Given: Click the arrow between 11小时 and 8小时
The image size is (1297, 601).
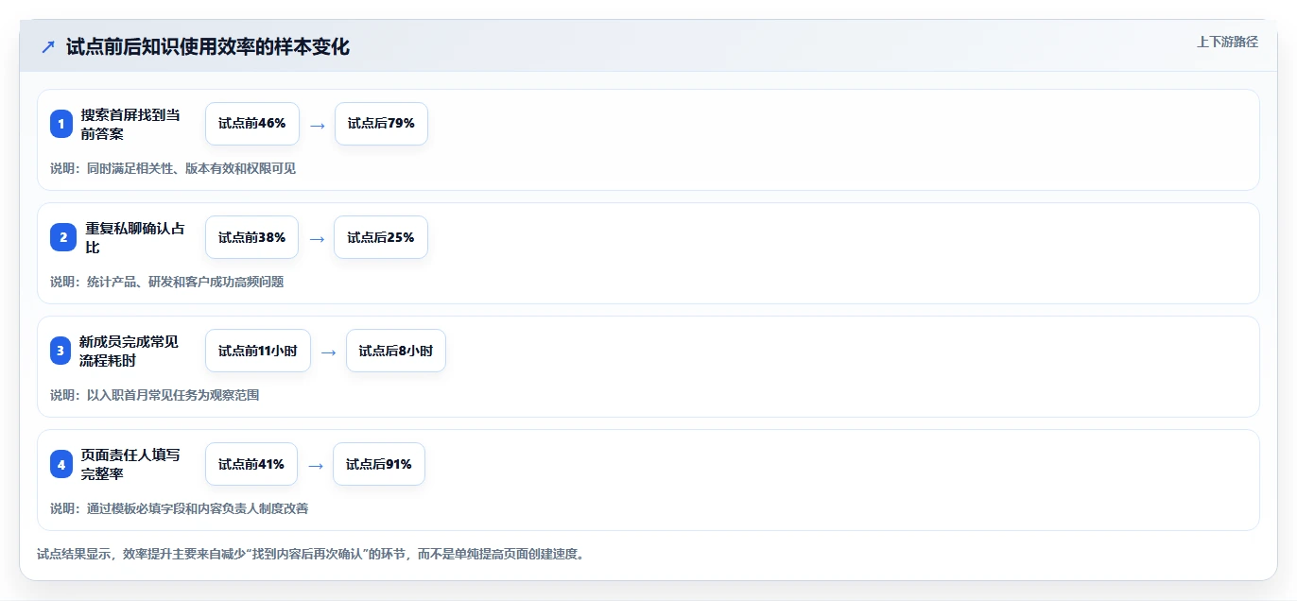Looking at the screenshot, I should coord(329,352).
